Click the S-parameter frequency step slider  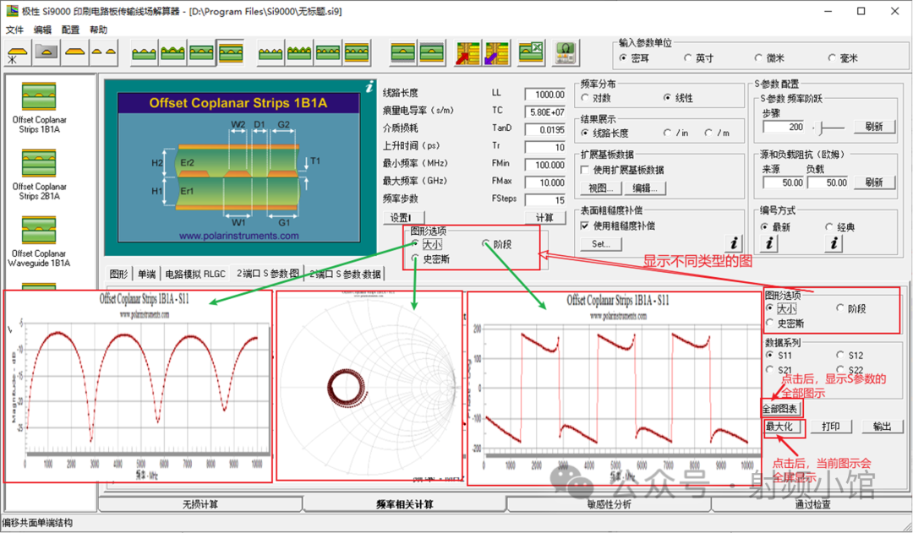click(832, 127)
